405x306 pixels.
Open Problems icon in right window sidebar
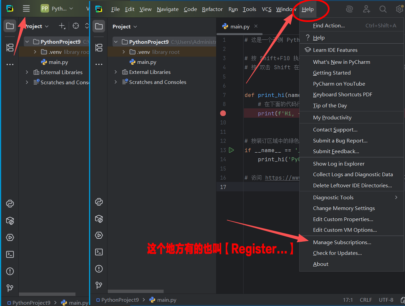coord(99,269)
